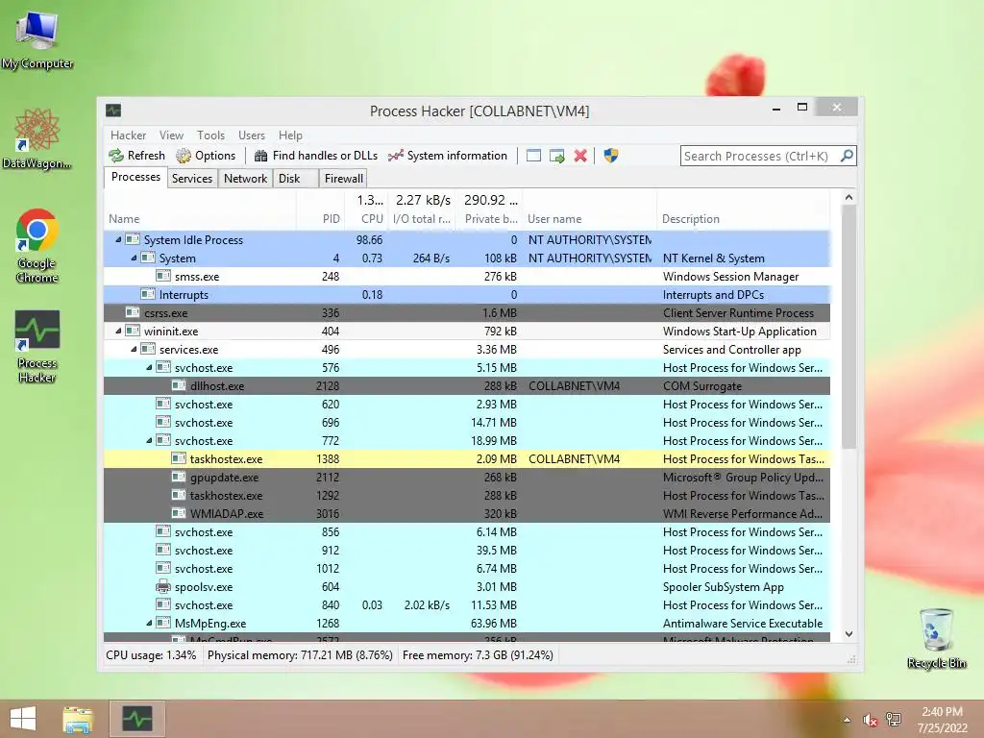Select the taskhostex.exe PID 1388 row
The width and height of the screenshot is (984, 738).
467,458
